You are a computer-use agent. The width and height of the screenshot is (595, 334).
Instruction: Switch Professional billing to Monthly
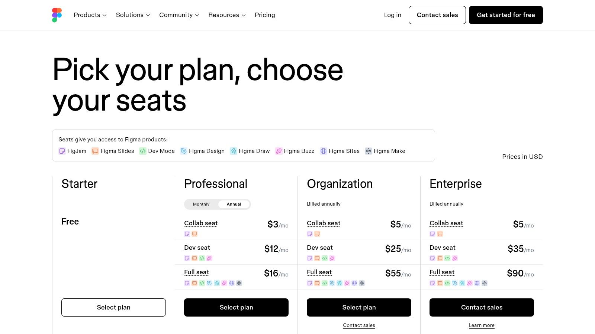pos(201,204)
